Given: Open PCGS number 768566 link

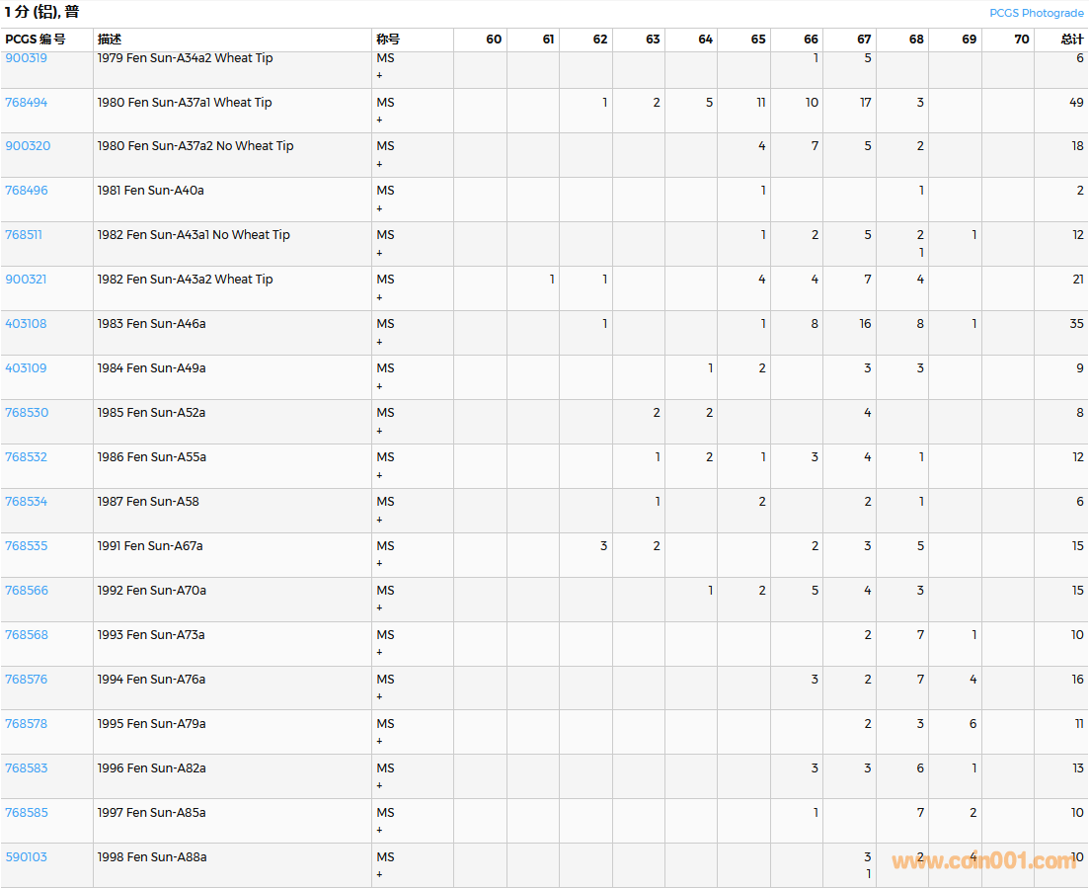Looking at the screenshot, I should (x=27, y=591).
